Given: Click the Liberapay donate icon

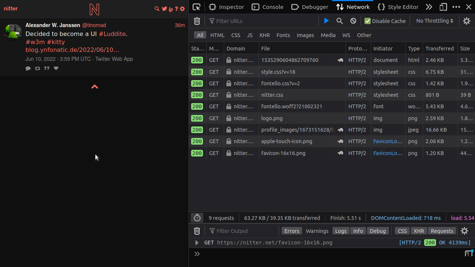Looking at the screenshot, I should [x=171, y=9].
